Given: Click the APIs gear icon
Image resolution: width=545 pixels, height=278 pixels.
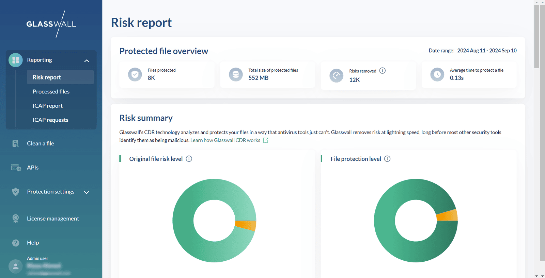Looking at the screenshot, I should coord(16,168).
